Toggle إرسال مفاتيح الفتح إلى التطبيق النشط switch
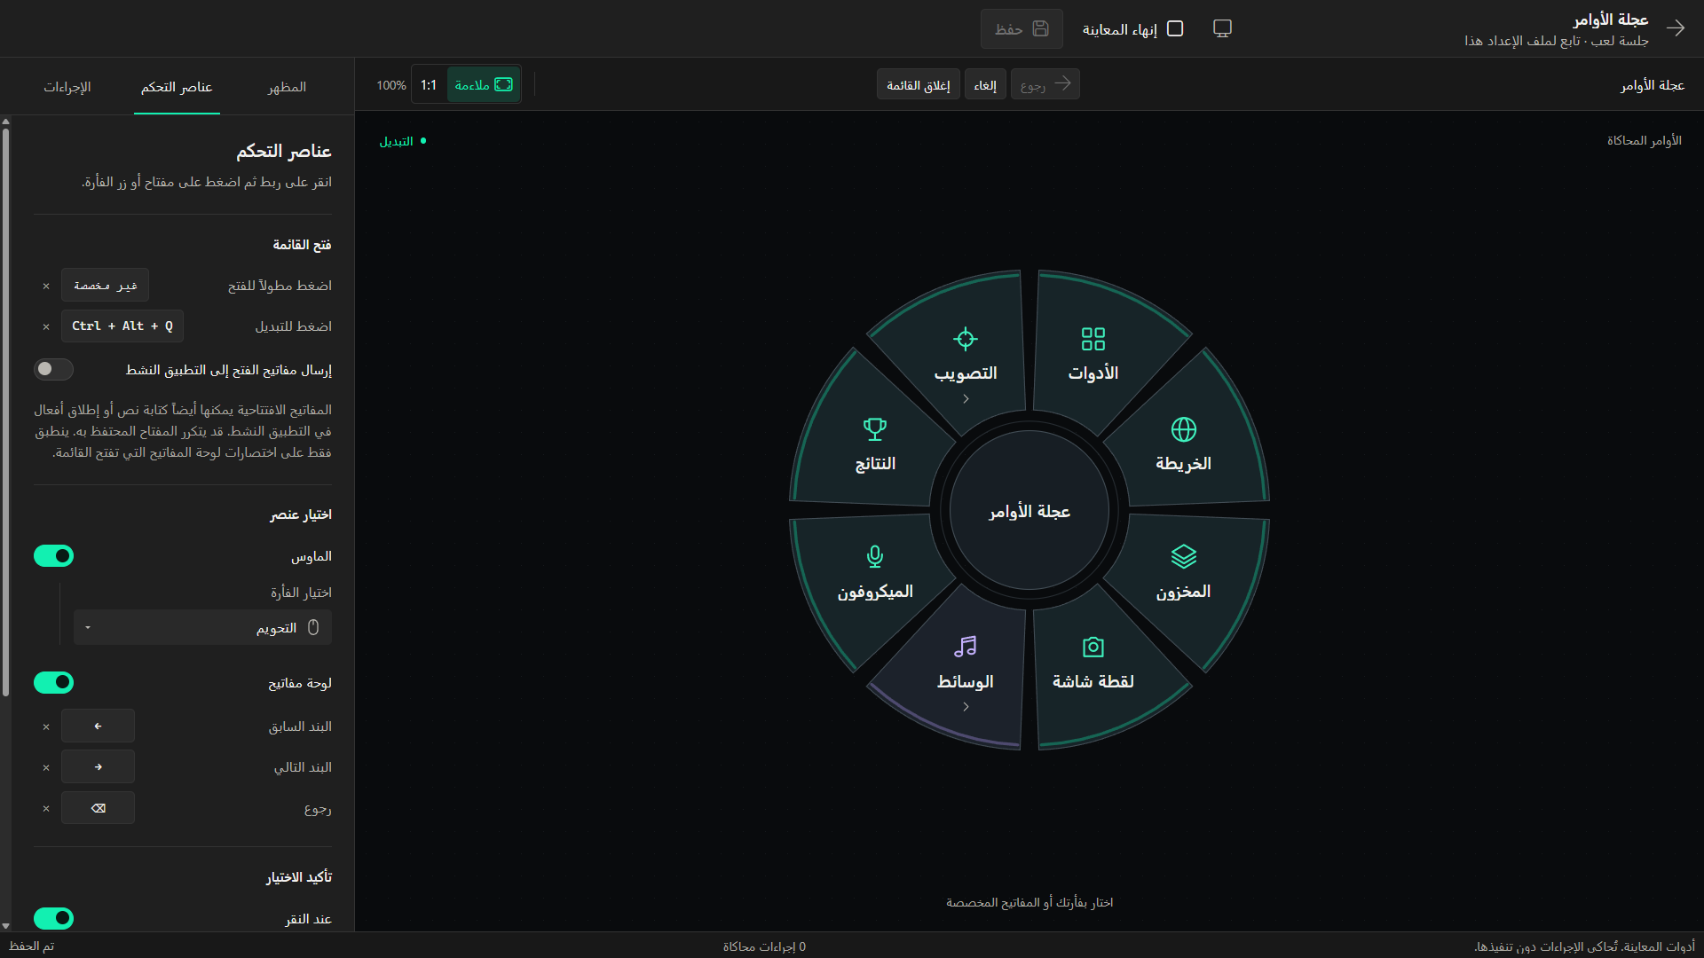The width and height of the screenshot is (1704, 958). [x=53, y=369]
